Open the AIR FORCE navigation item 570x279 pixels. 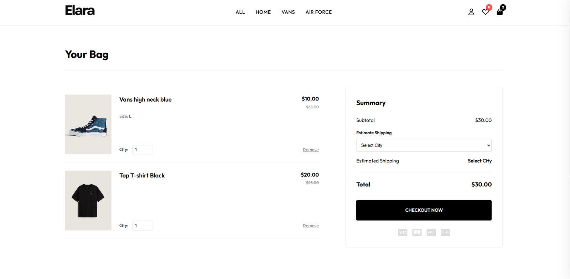318,12
